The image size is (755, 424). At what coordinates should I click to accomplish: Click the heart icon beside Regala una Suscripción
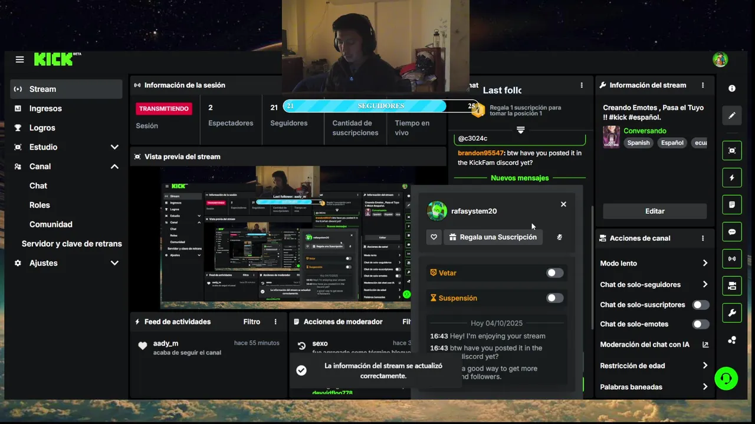pyautogui.click(x=434, y=237)
